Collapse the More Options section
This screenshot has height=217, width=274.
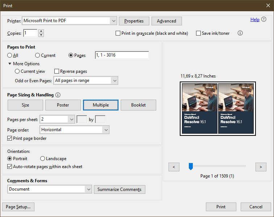10,64
